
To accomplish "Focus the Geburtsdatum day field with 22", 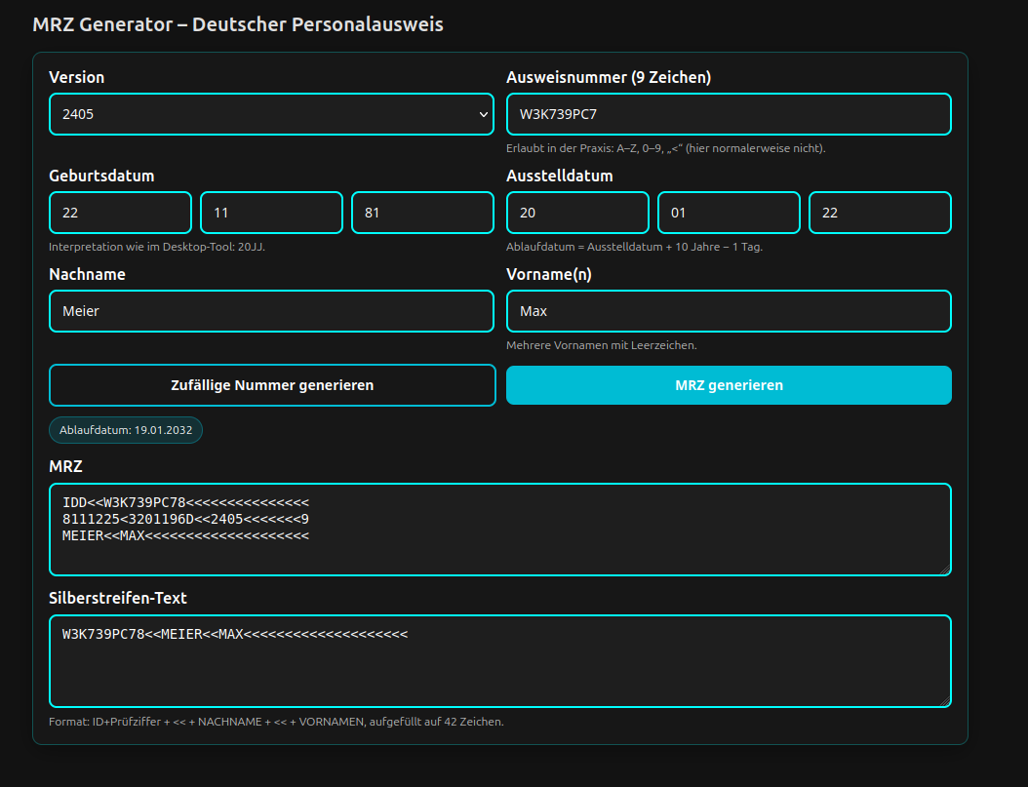I will tap(120, 213).
